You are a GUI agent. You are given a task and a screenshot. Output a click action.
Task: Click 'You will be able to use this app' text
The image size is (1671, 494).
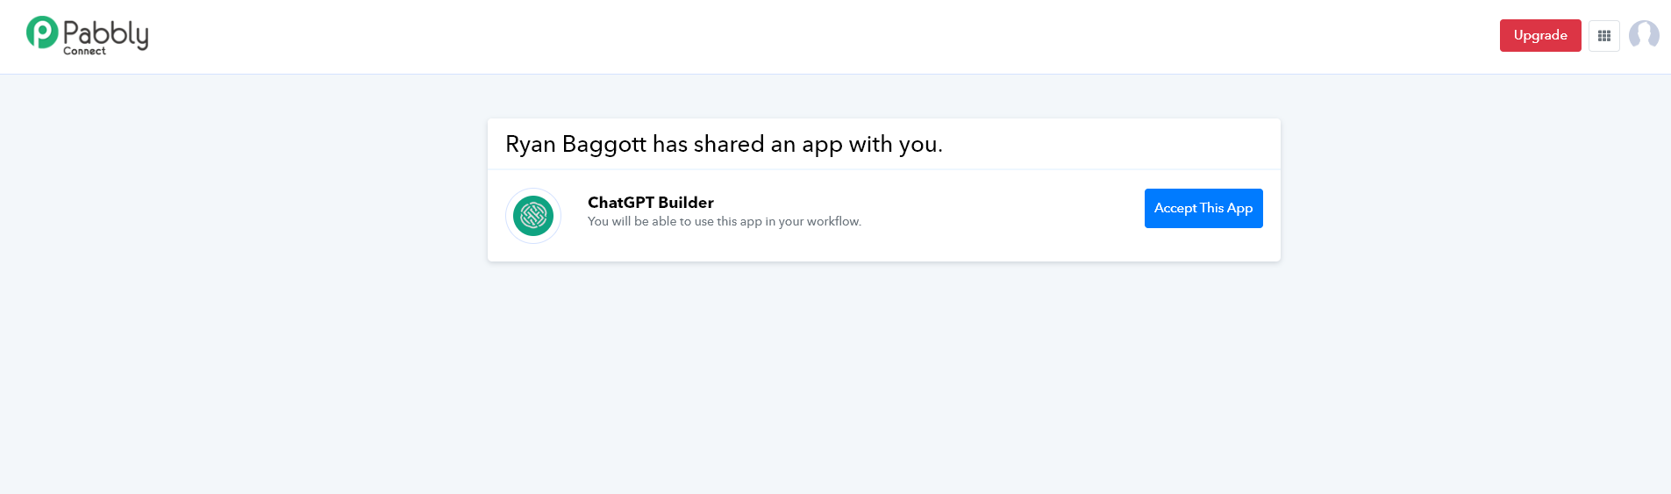[x=725, y=221]
